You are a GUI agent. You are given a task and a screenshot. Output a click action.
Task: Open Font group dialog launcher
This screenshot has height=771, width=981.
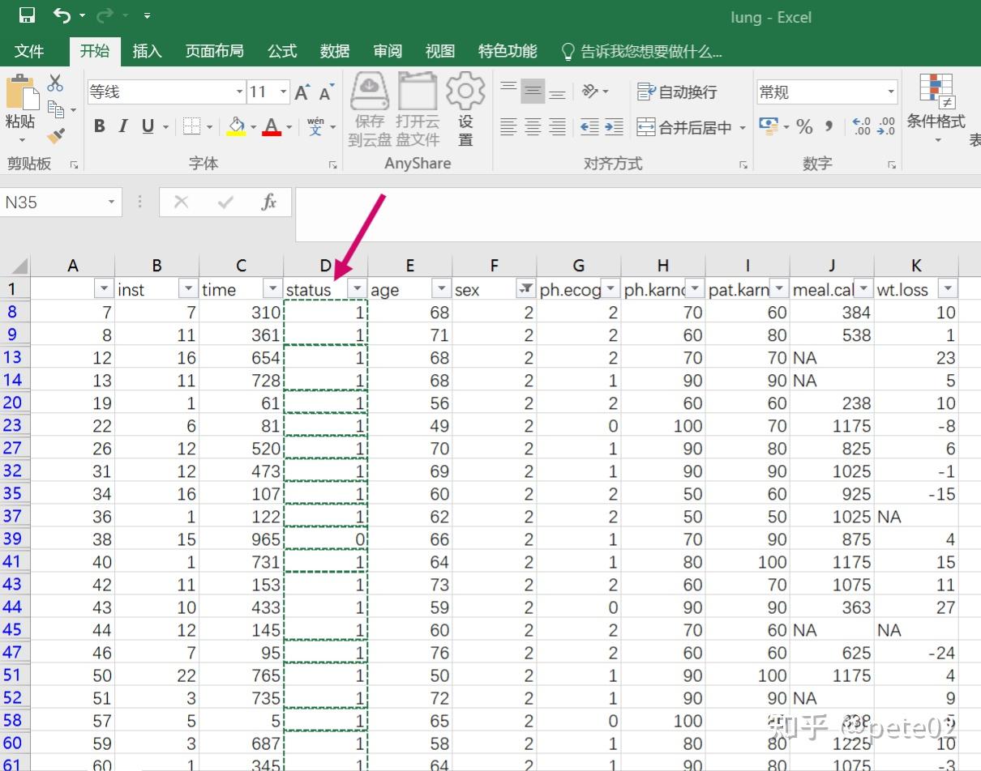click(332, 164)
